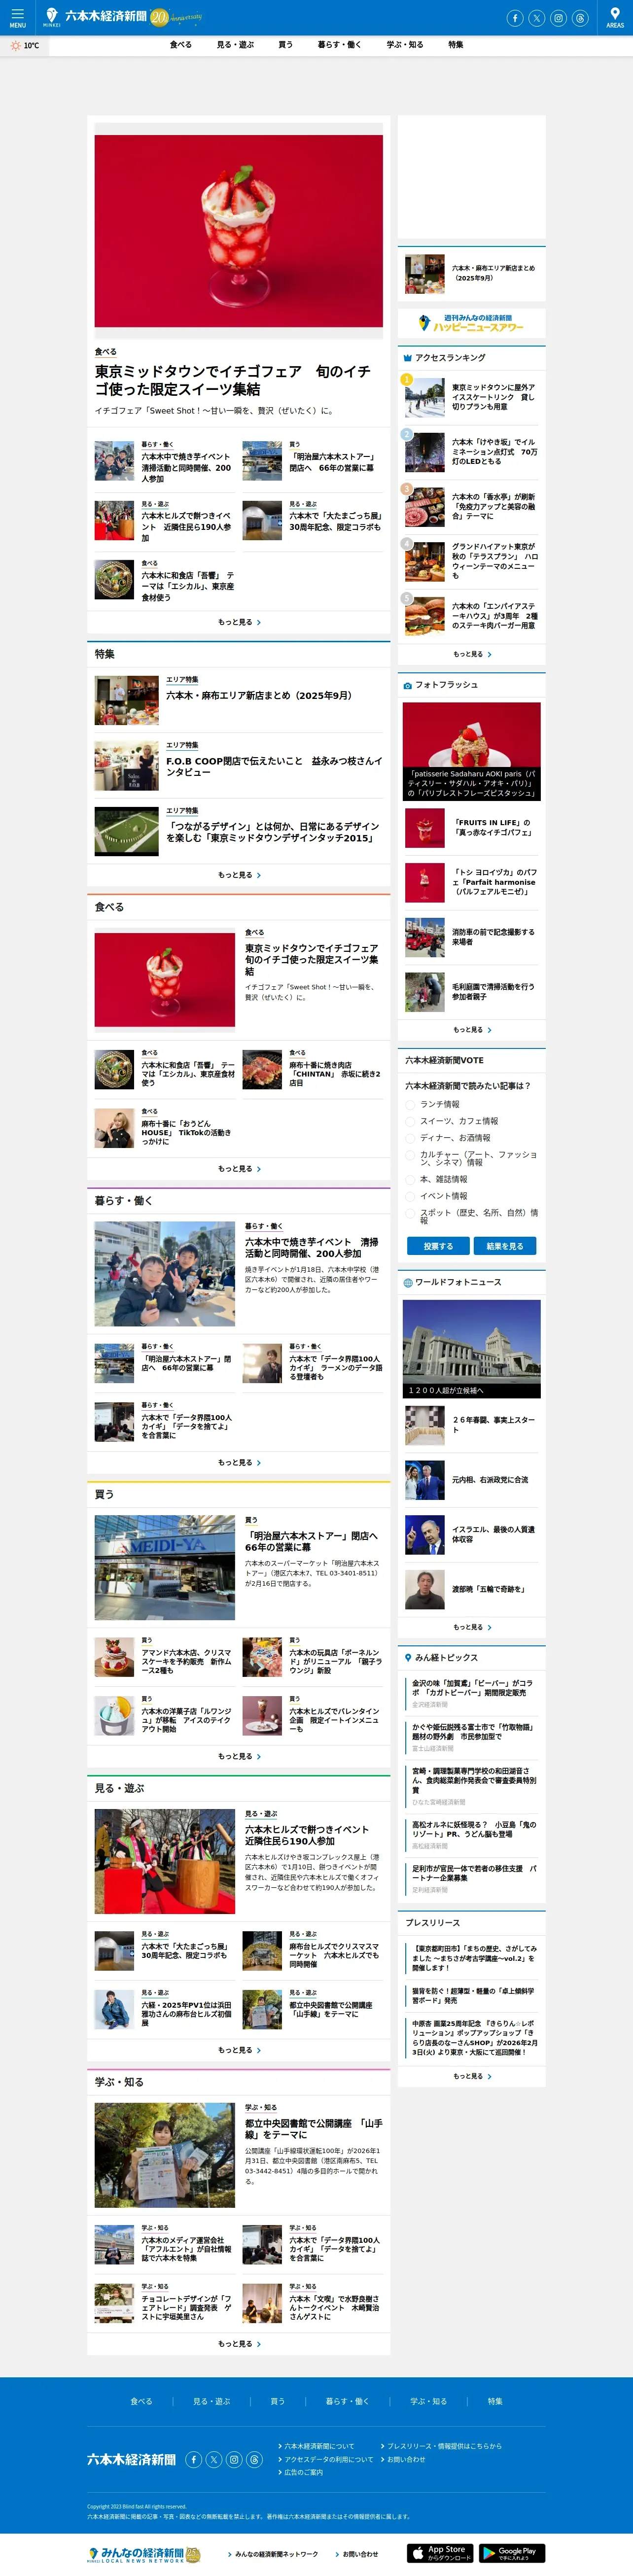Open Threads icon in the header
633x2576 pixels.
[580, 18]
